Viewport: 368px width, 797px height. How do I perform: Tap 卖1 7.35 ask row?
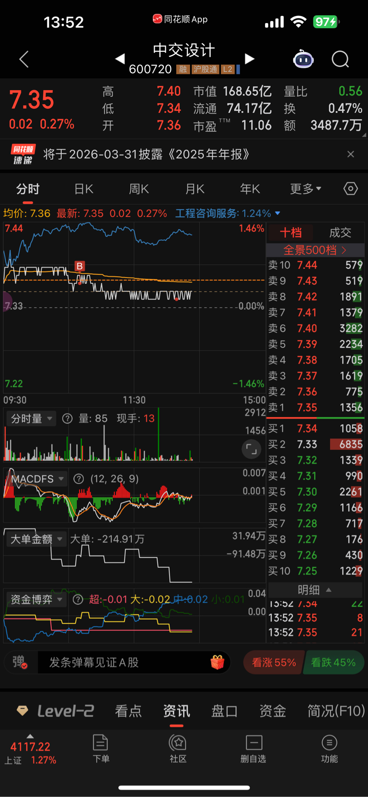click(315, 408)
